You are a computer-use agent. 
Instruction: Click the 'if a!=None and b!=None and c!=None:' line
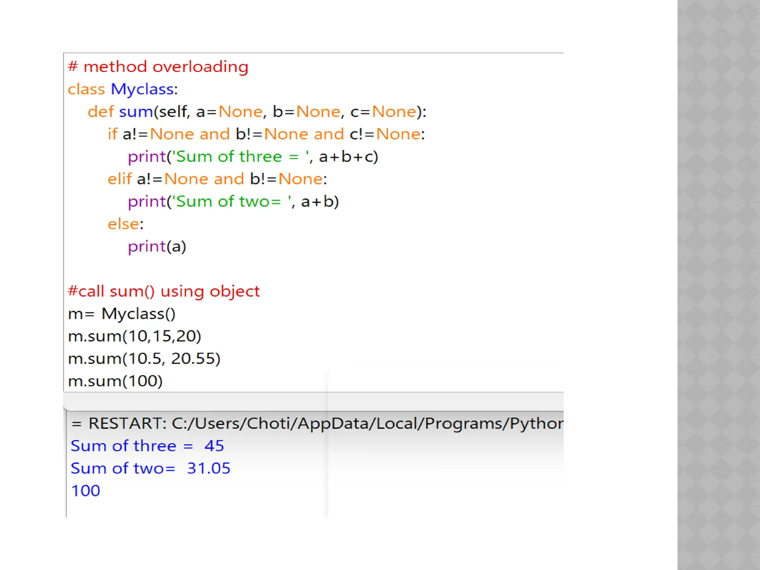(x=266, y=134)
